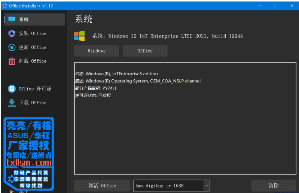
Task: Open 卸载 Office page
Action: tap(35, 61)
